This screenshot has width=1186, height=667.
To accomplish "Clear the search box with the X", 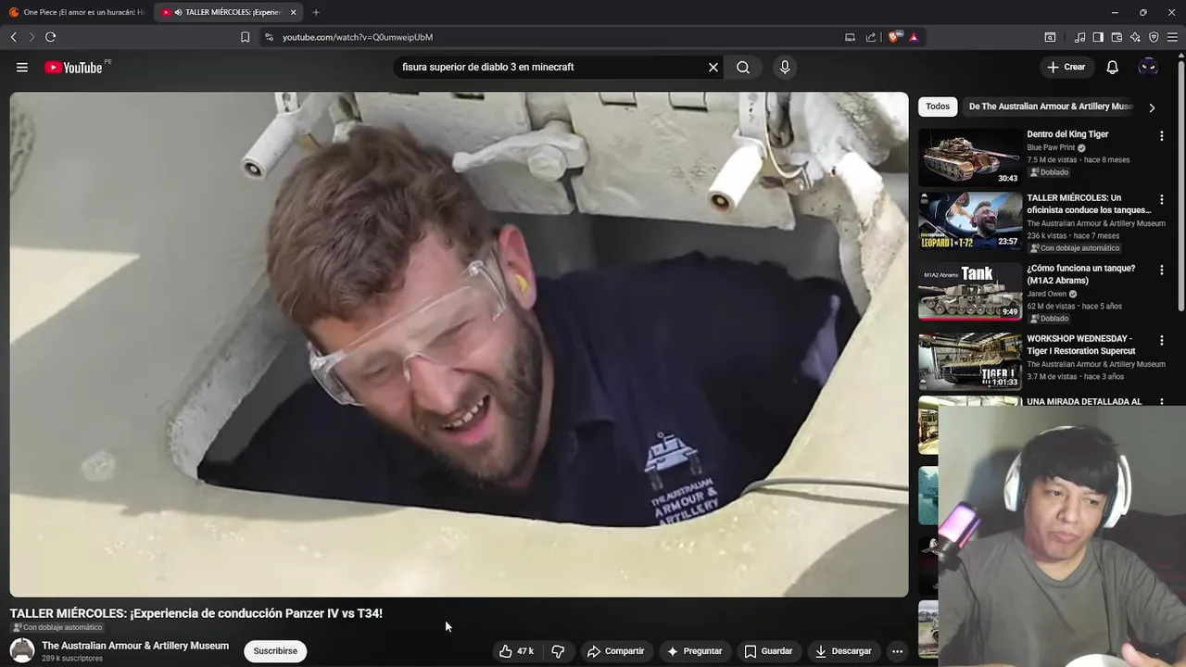I will coord(713,67).
